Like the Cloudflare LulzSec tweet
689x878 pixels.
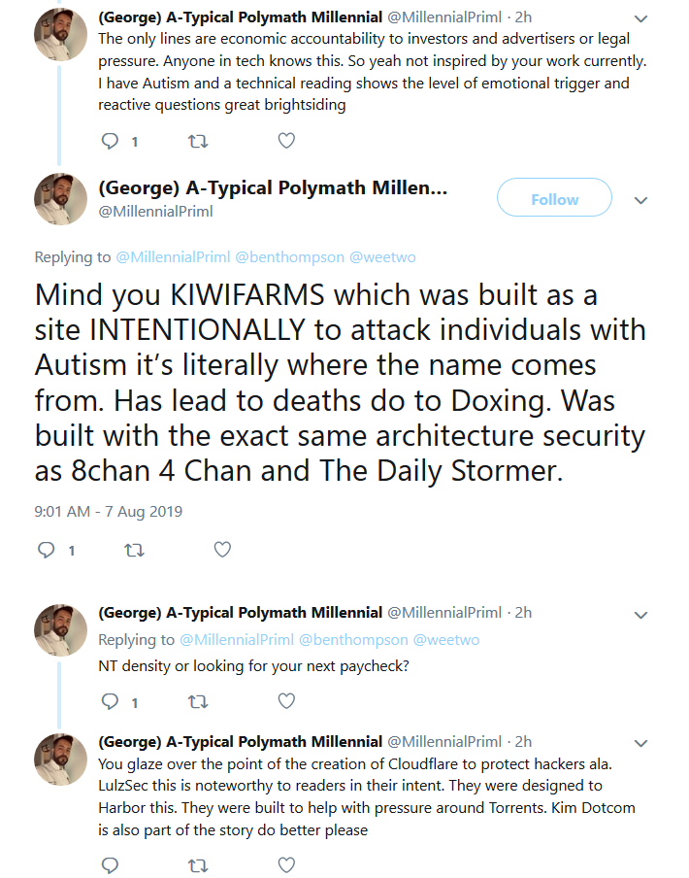click(x=286, y=865)
